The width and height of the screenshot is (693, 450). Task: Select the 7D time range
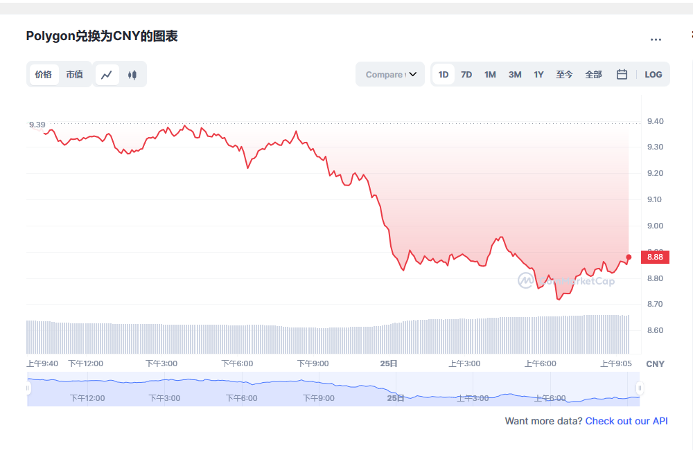click(466, 75)
